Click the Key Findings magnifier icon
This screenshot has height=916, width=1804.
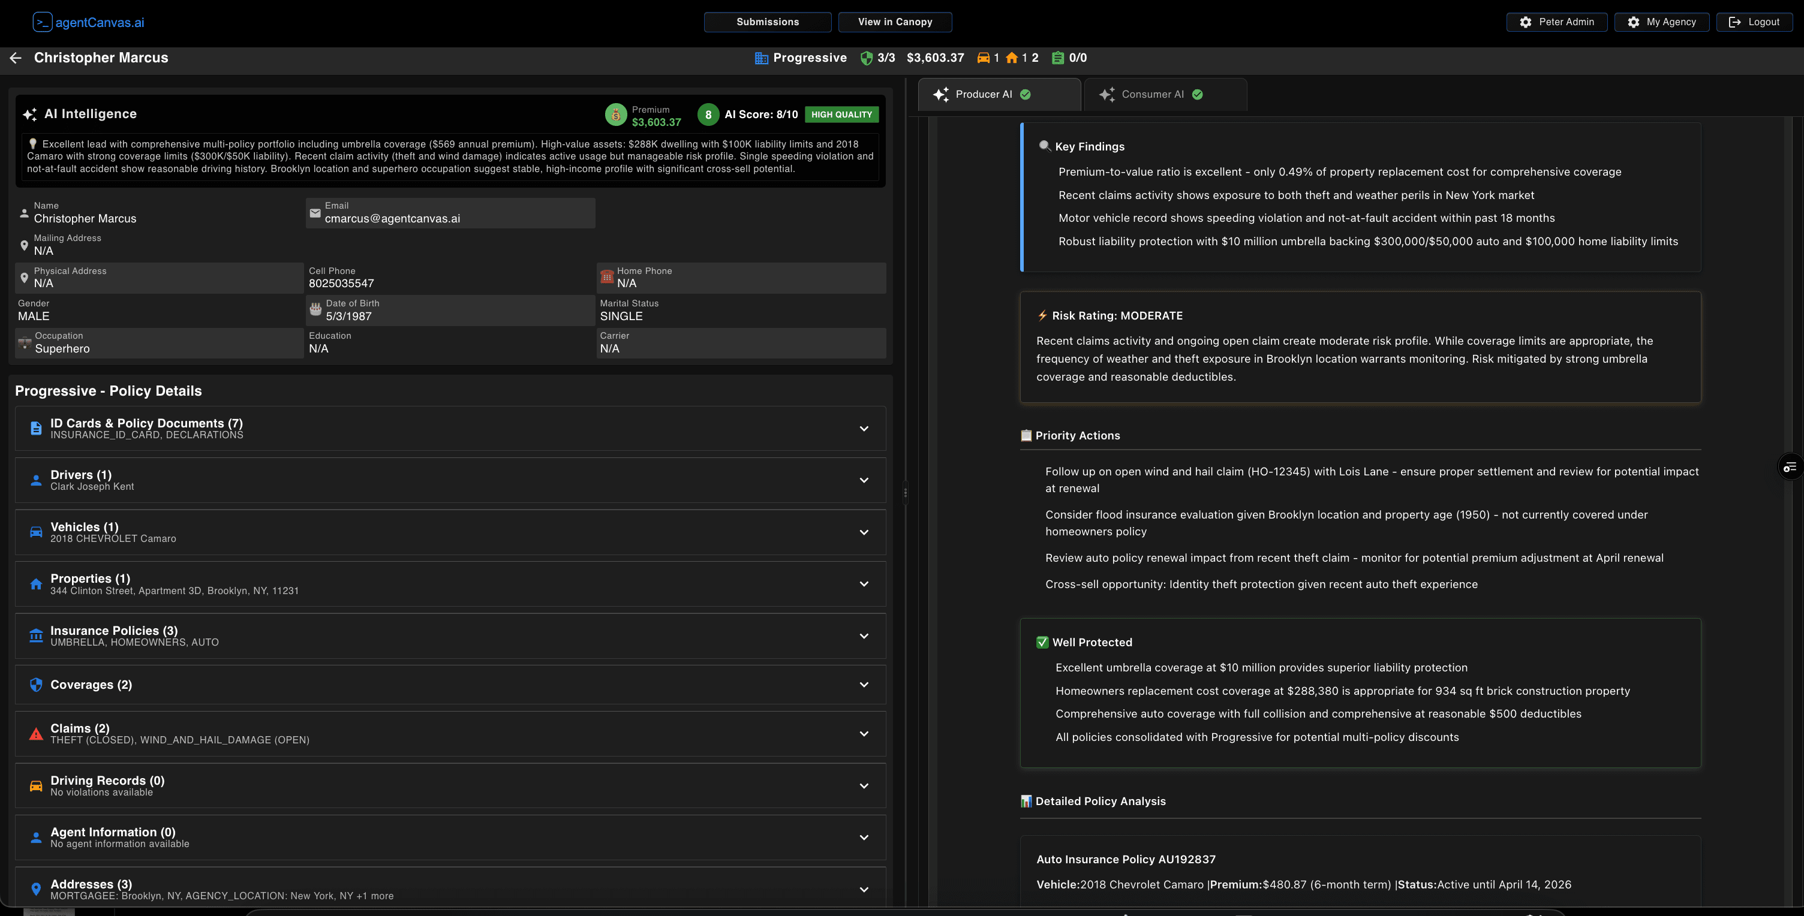pos(1044,146)
